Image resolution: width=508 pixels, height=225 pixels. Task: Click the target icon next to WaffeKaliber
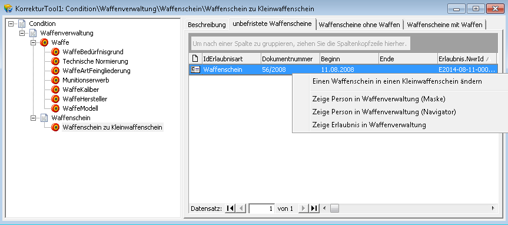55,90
